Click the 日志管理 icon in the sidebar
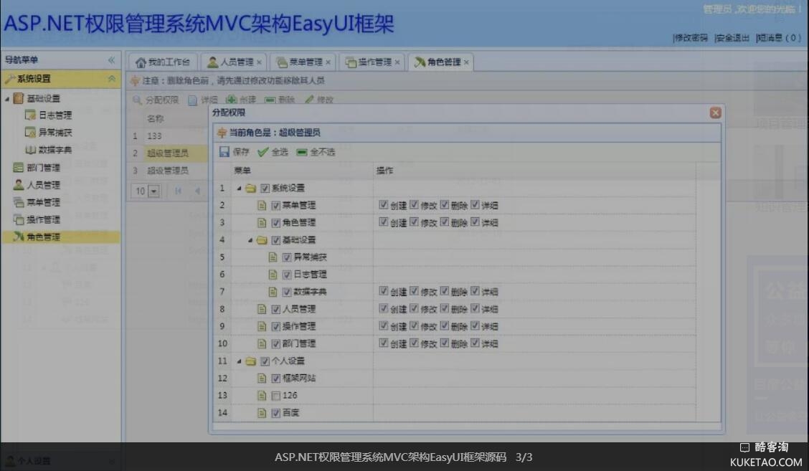Screen dimensions: 809x471 30,115
